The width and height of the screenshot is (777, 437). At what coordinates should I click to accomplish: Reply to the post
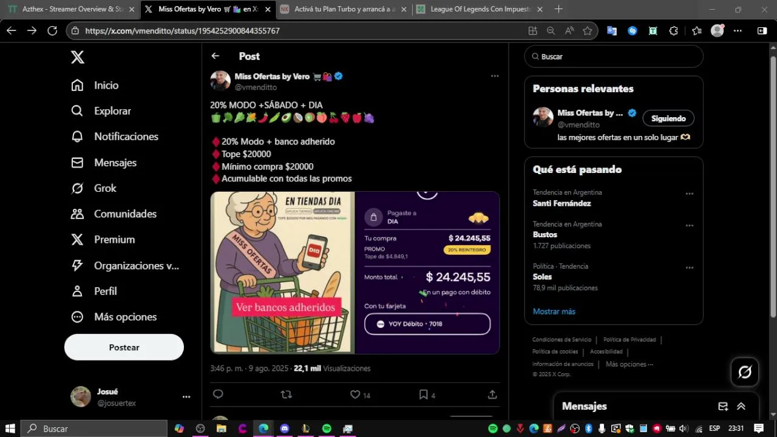[x=218, y=395]
